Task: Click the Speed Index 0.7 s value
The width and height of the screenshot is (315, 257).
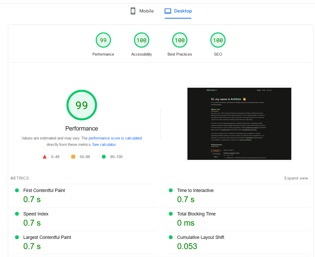Action: tap(32, 223)
